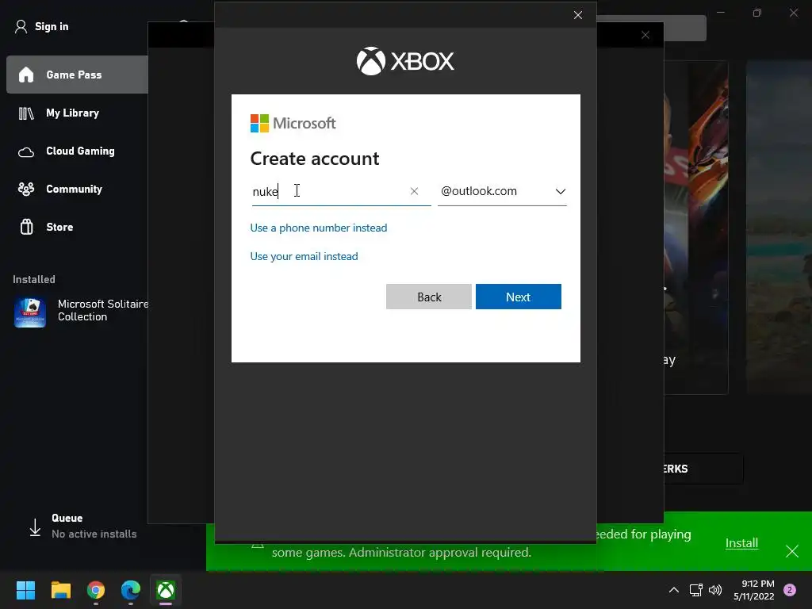Open network status tray icon
The width and height of the screenshot is (812, 609).
695,590
